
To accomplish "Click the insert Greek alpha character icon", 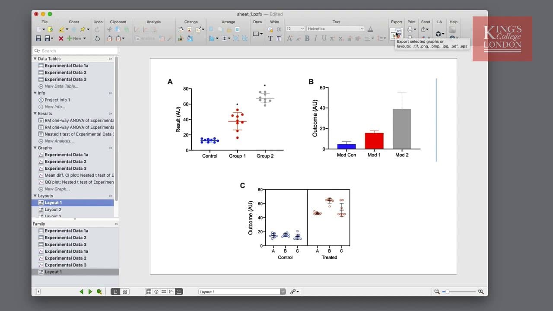I will pyautogui.click(x=279, y=29).
